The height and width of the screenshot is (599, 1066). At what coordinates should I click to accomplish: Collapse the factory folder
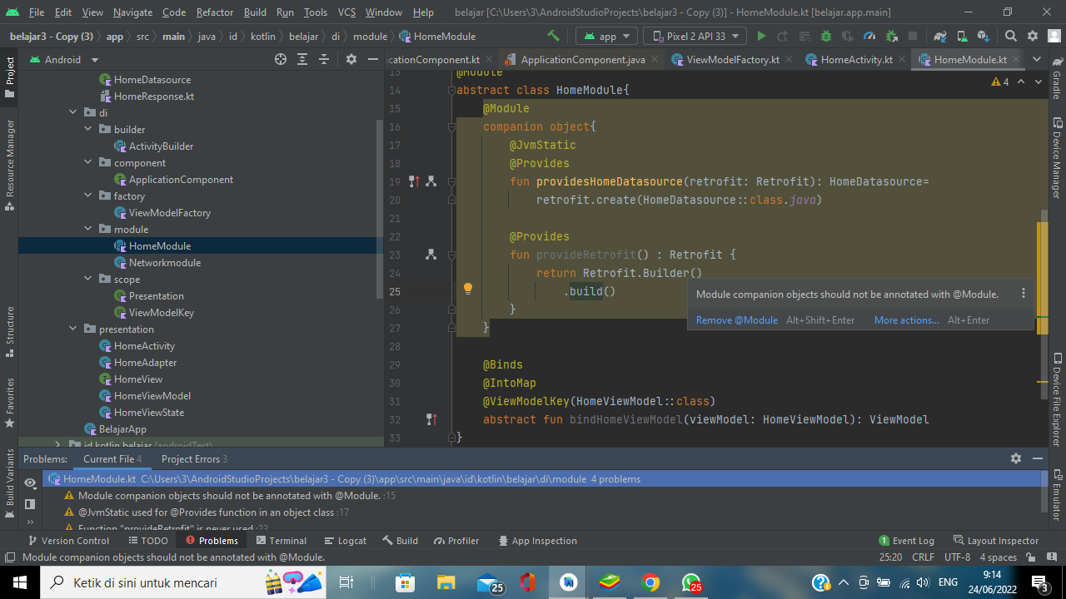pos(88,196)
